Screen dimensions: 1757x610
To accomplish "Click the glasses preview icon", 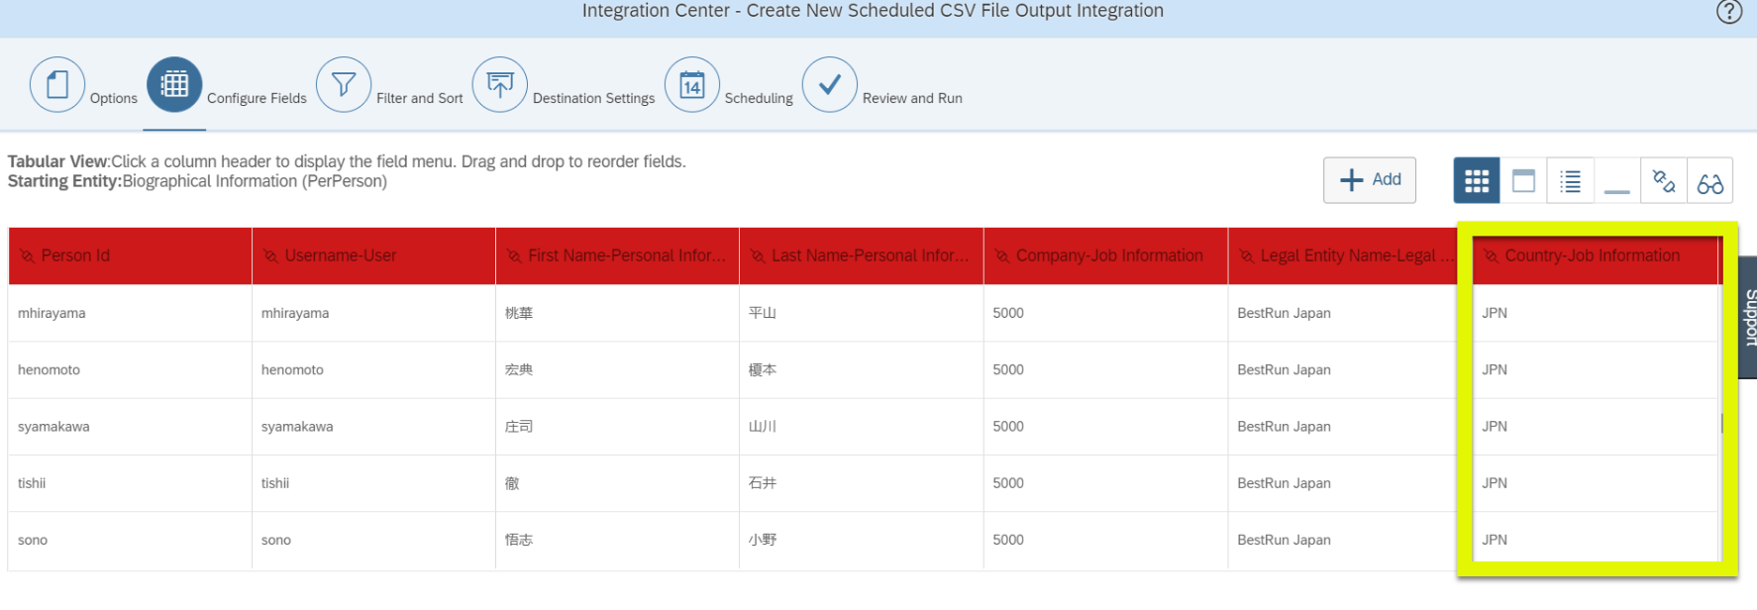I will (1710, 180).
